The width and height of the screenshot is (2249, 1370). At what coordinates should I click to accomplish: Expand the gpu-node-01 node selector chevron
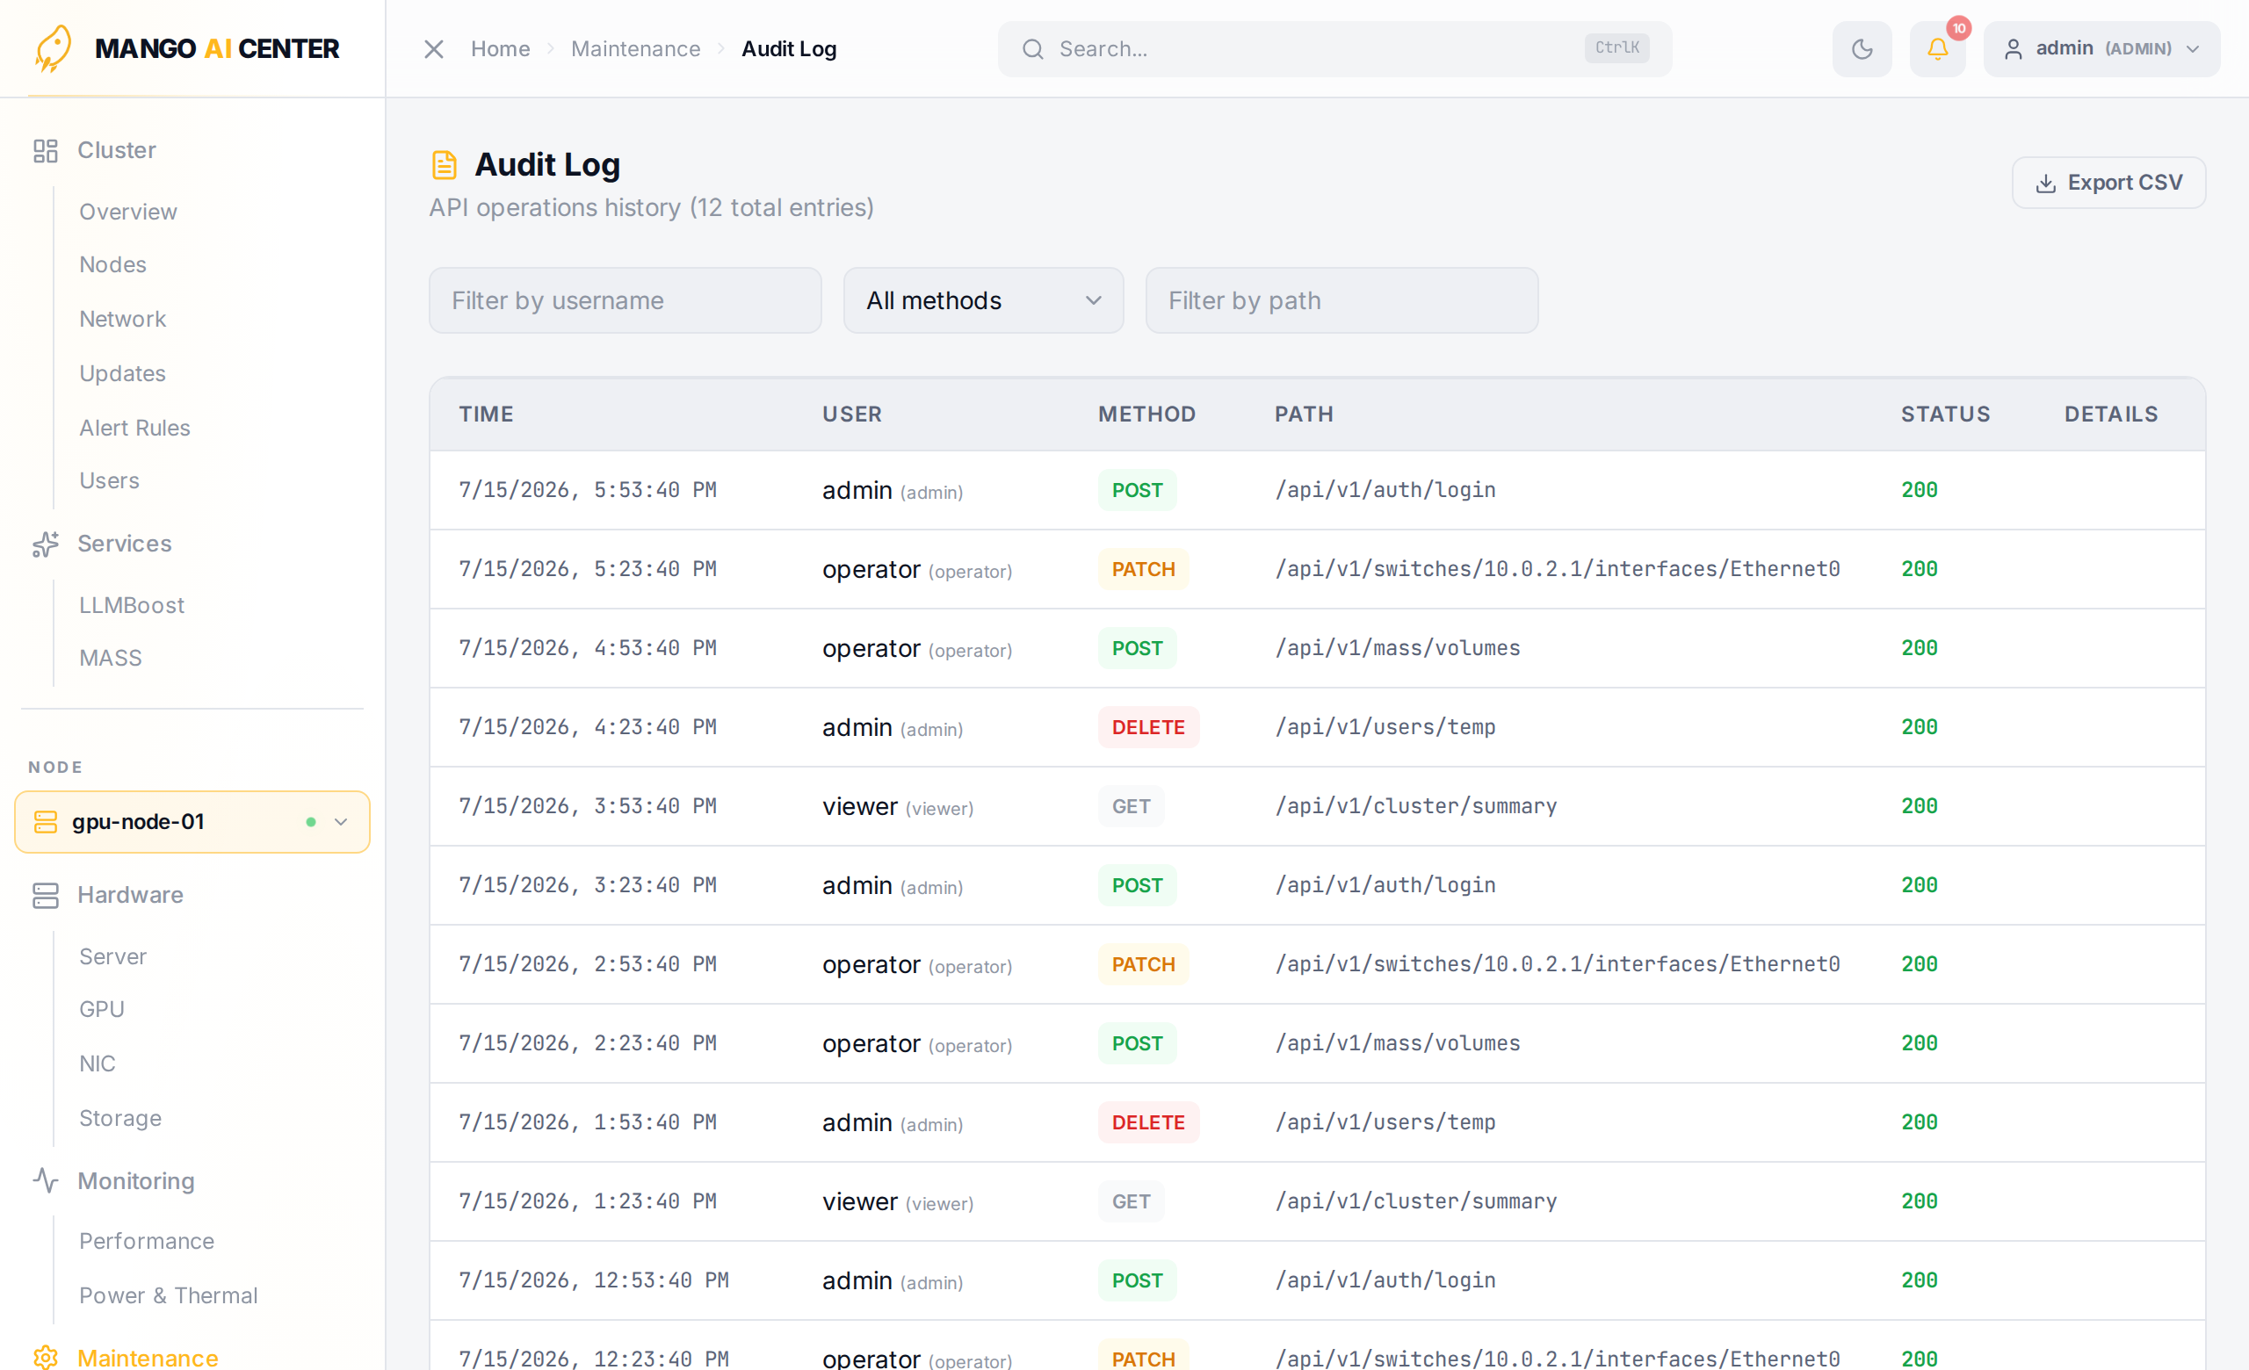pyautogui.click(x=341, y=822)
